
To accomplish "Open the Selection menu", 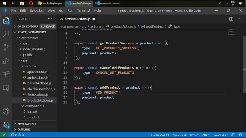I will point(37,11).
